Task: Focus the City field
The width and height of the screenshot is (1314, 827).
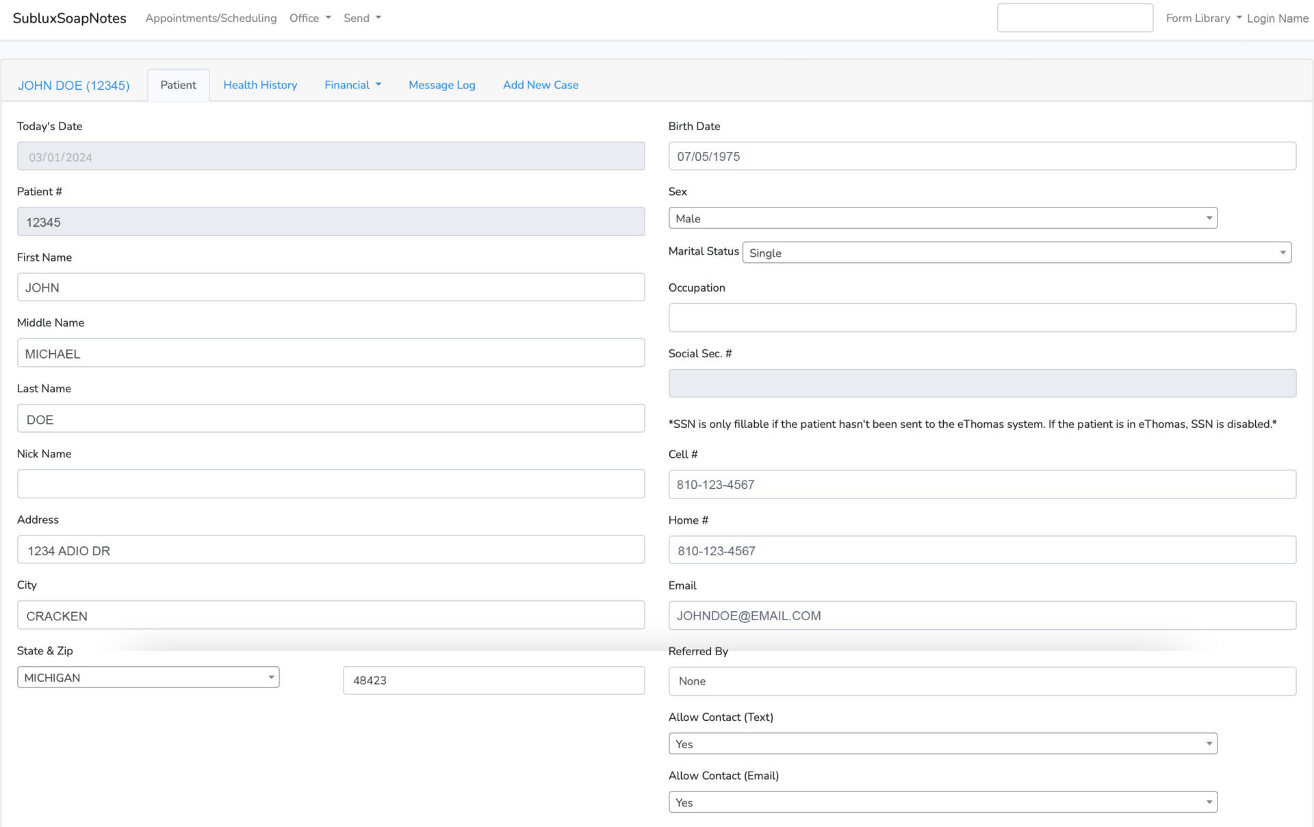Action: [331, 615]
